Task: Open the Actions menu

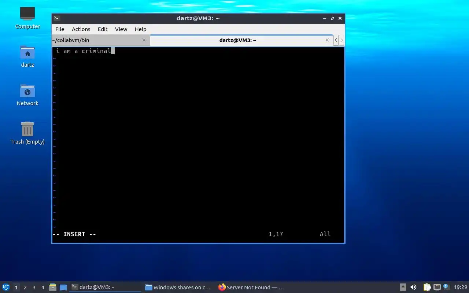Action: click(x=81, y=29)
